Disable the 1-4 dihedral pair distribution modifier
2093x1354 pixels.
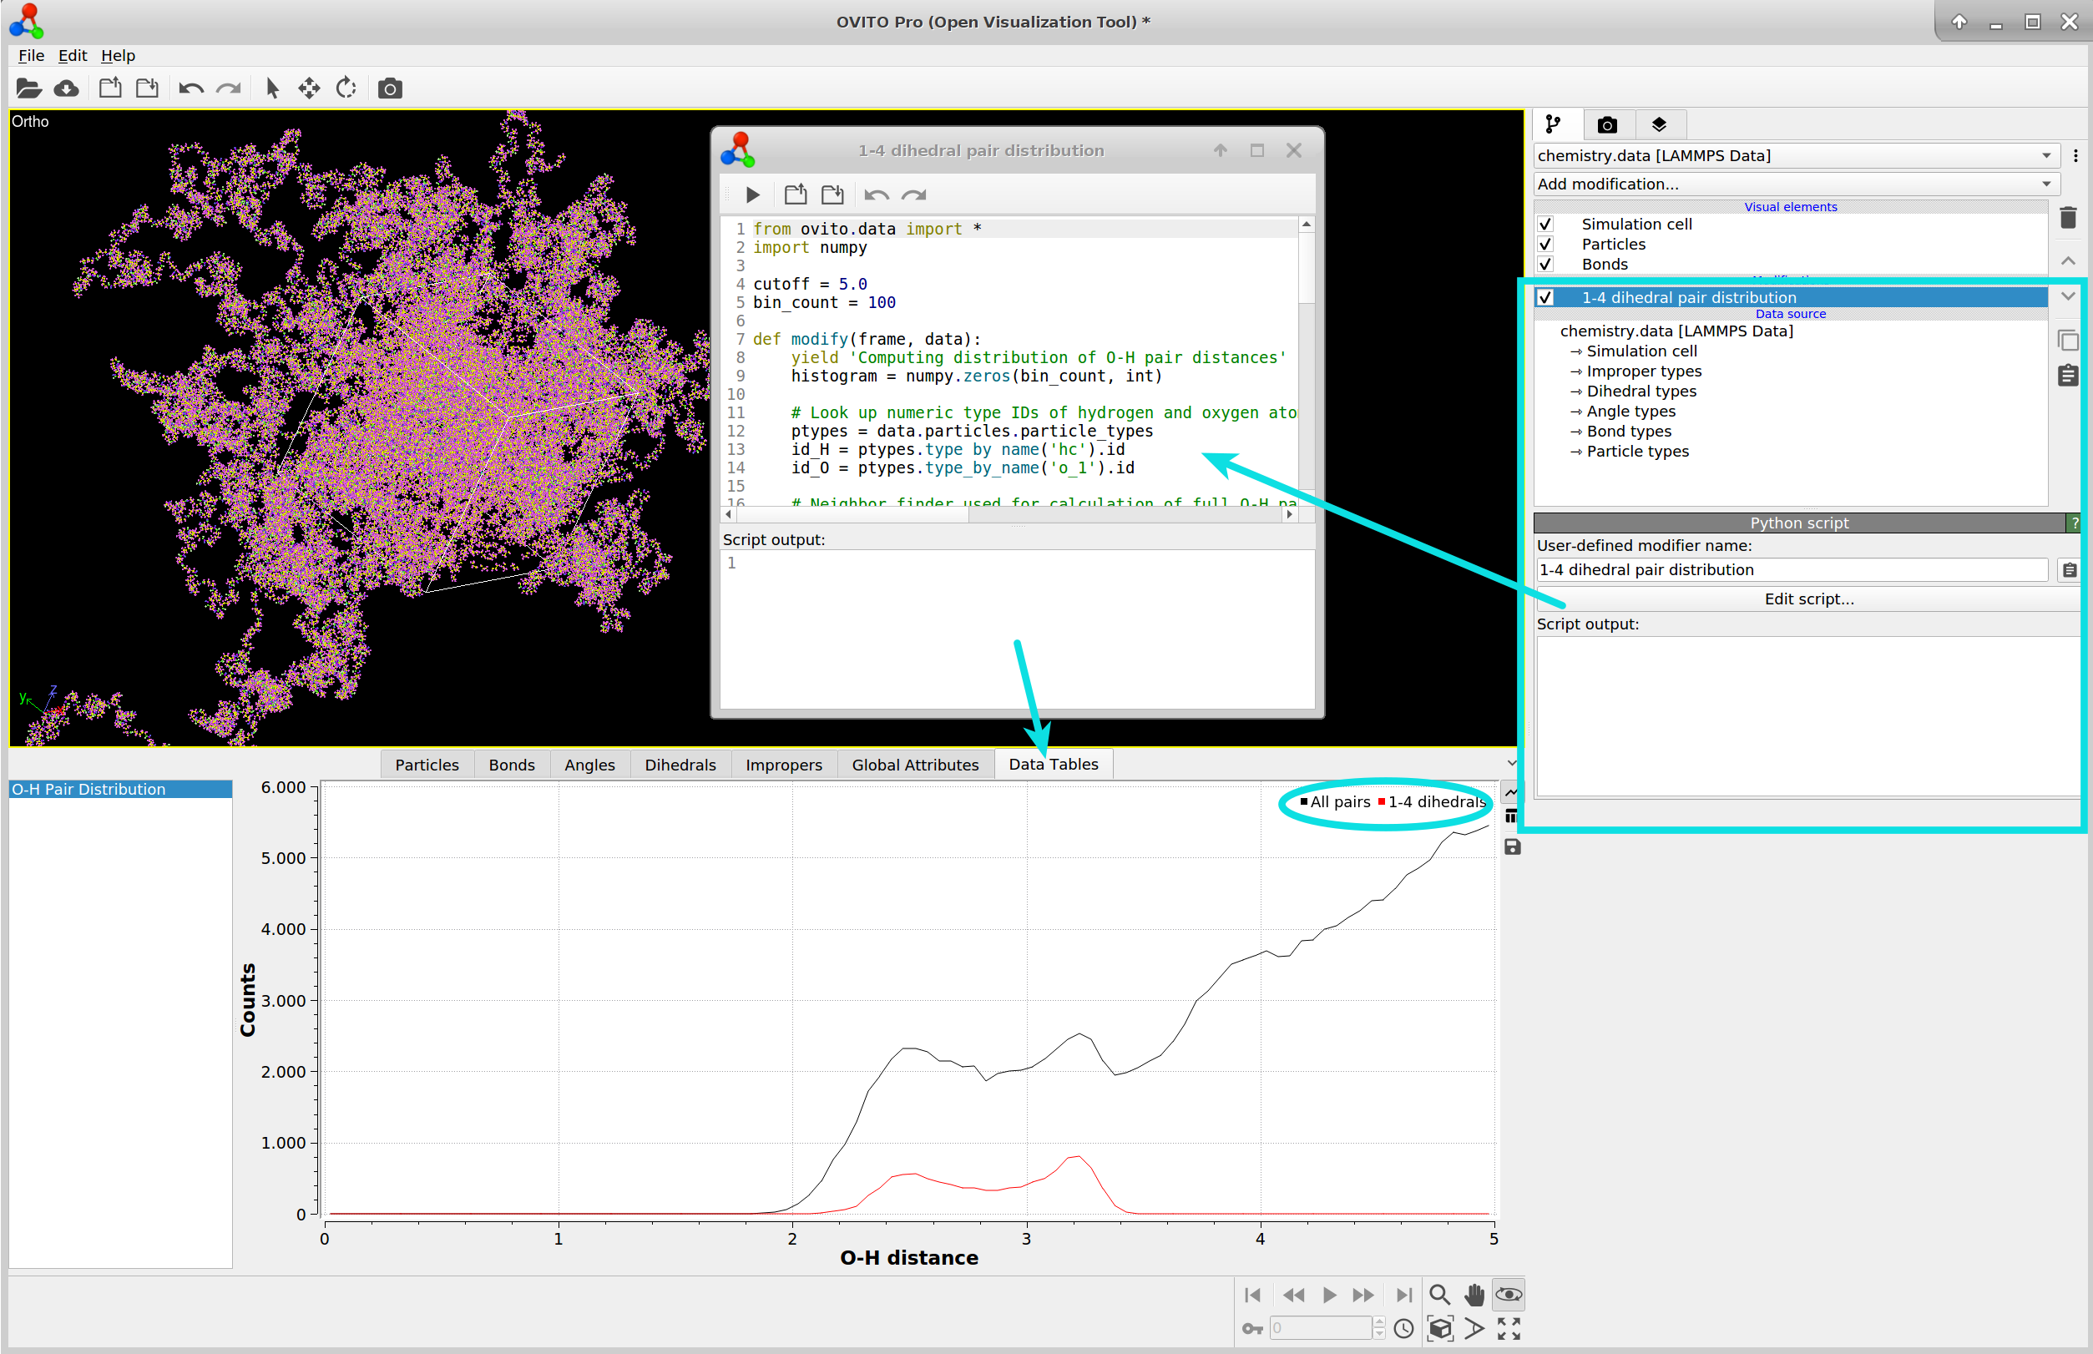pyautogui.click(x=1545, y=297)
